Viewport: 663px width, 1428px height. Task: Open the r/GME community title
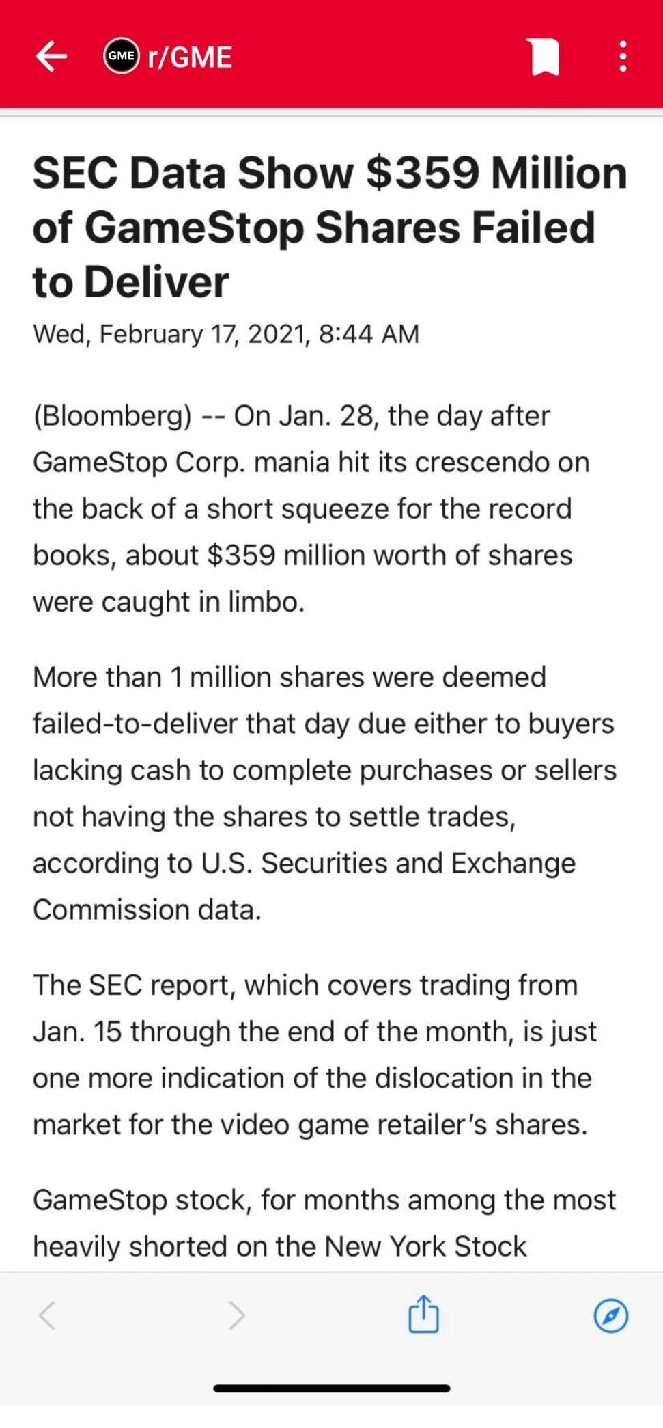pos(190,57)
